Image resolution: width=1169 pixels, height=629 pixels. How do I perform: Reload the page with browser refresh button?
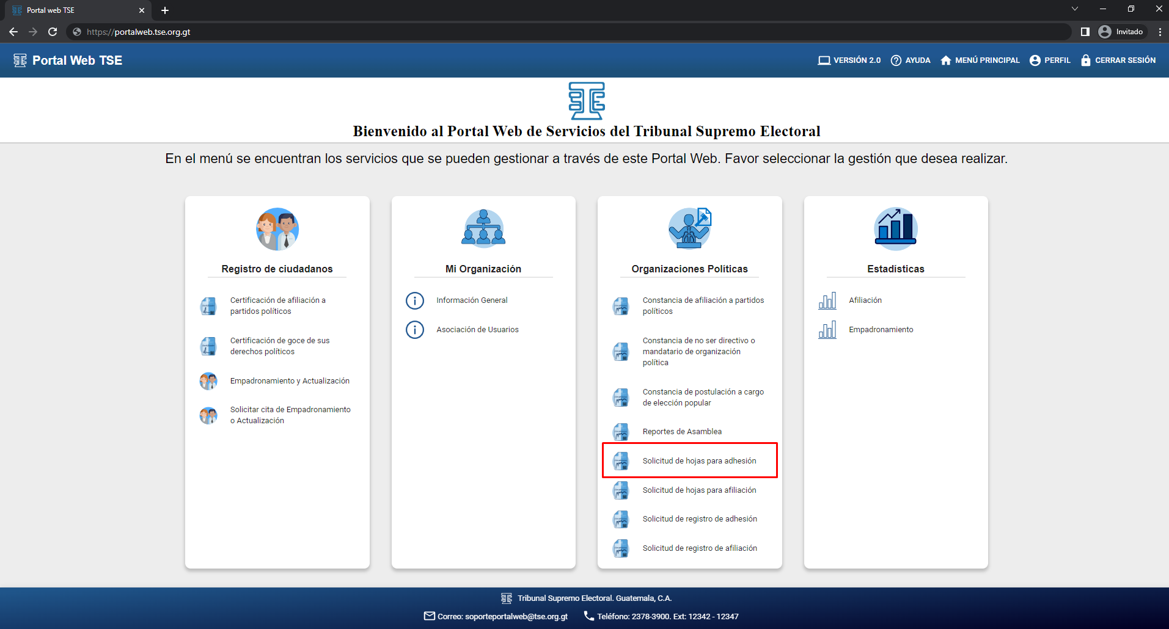(53, 32)
